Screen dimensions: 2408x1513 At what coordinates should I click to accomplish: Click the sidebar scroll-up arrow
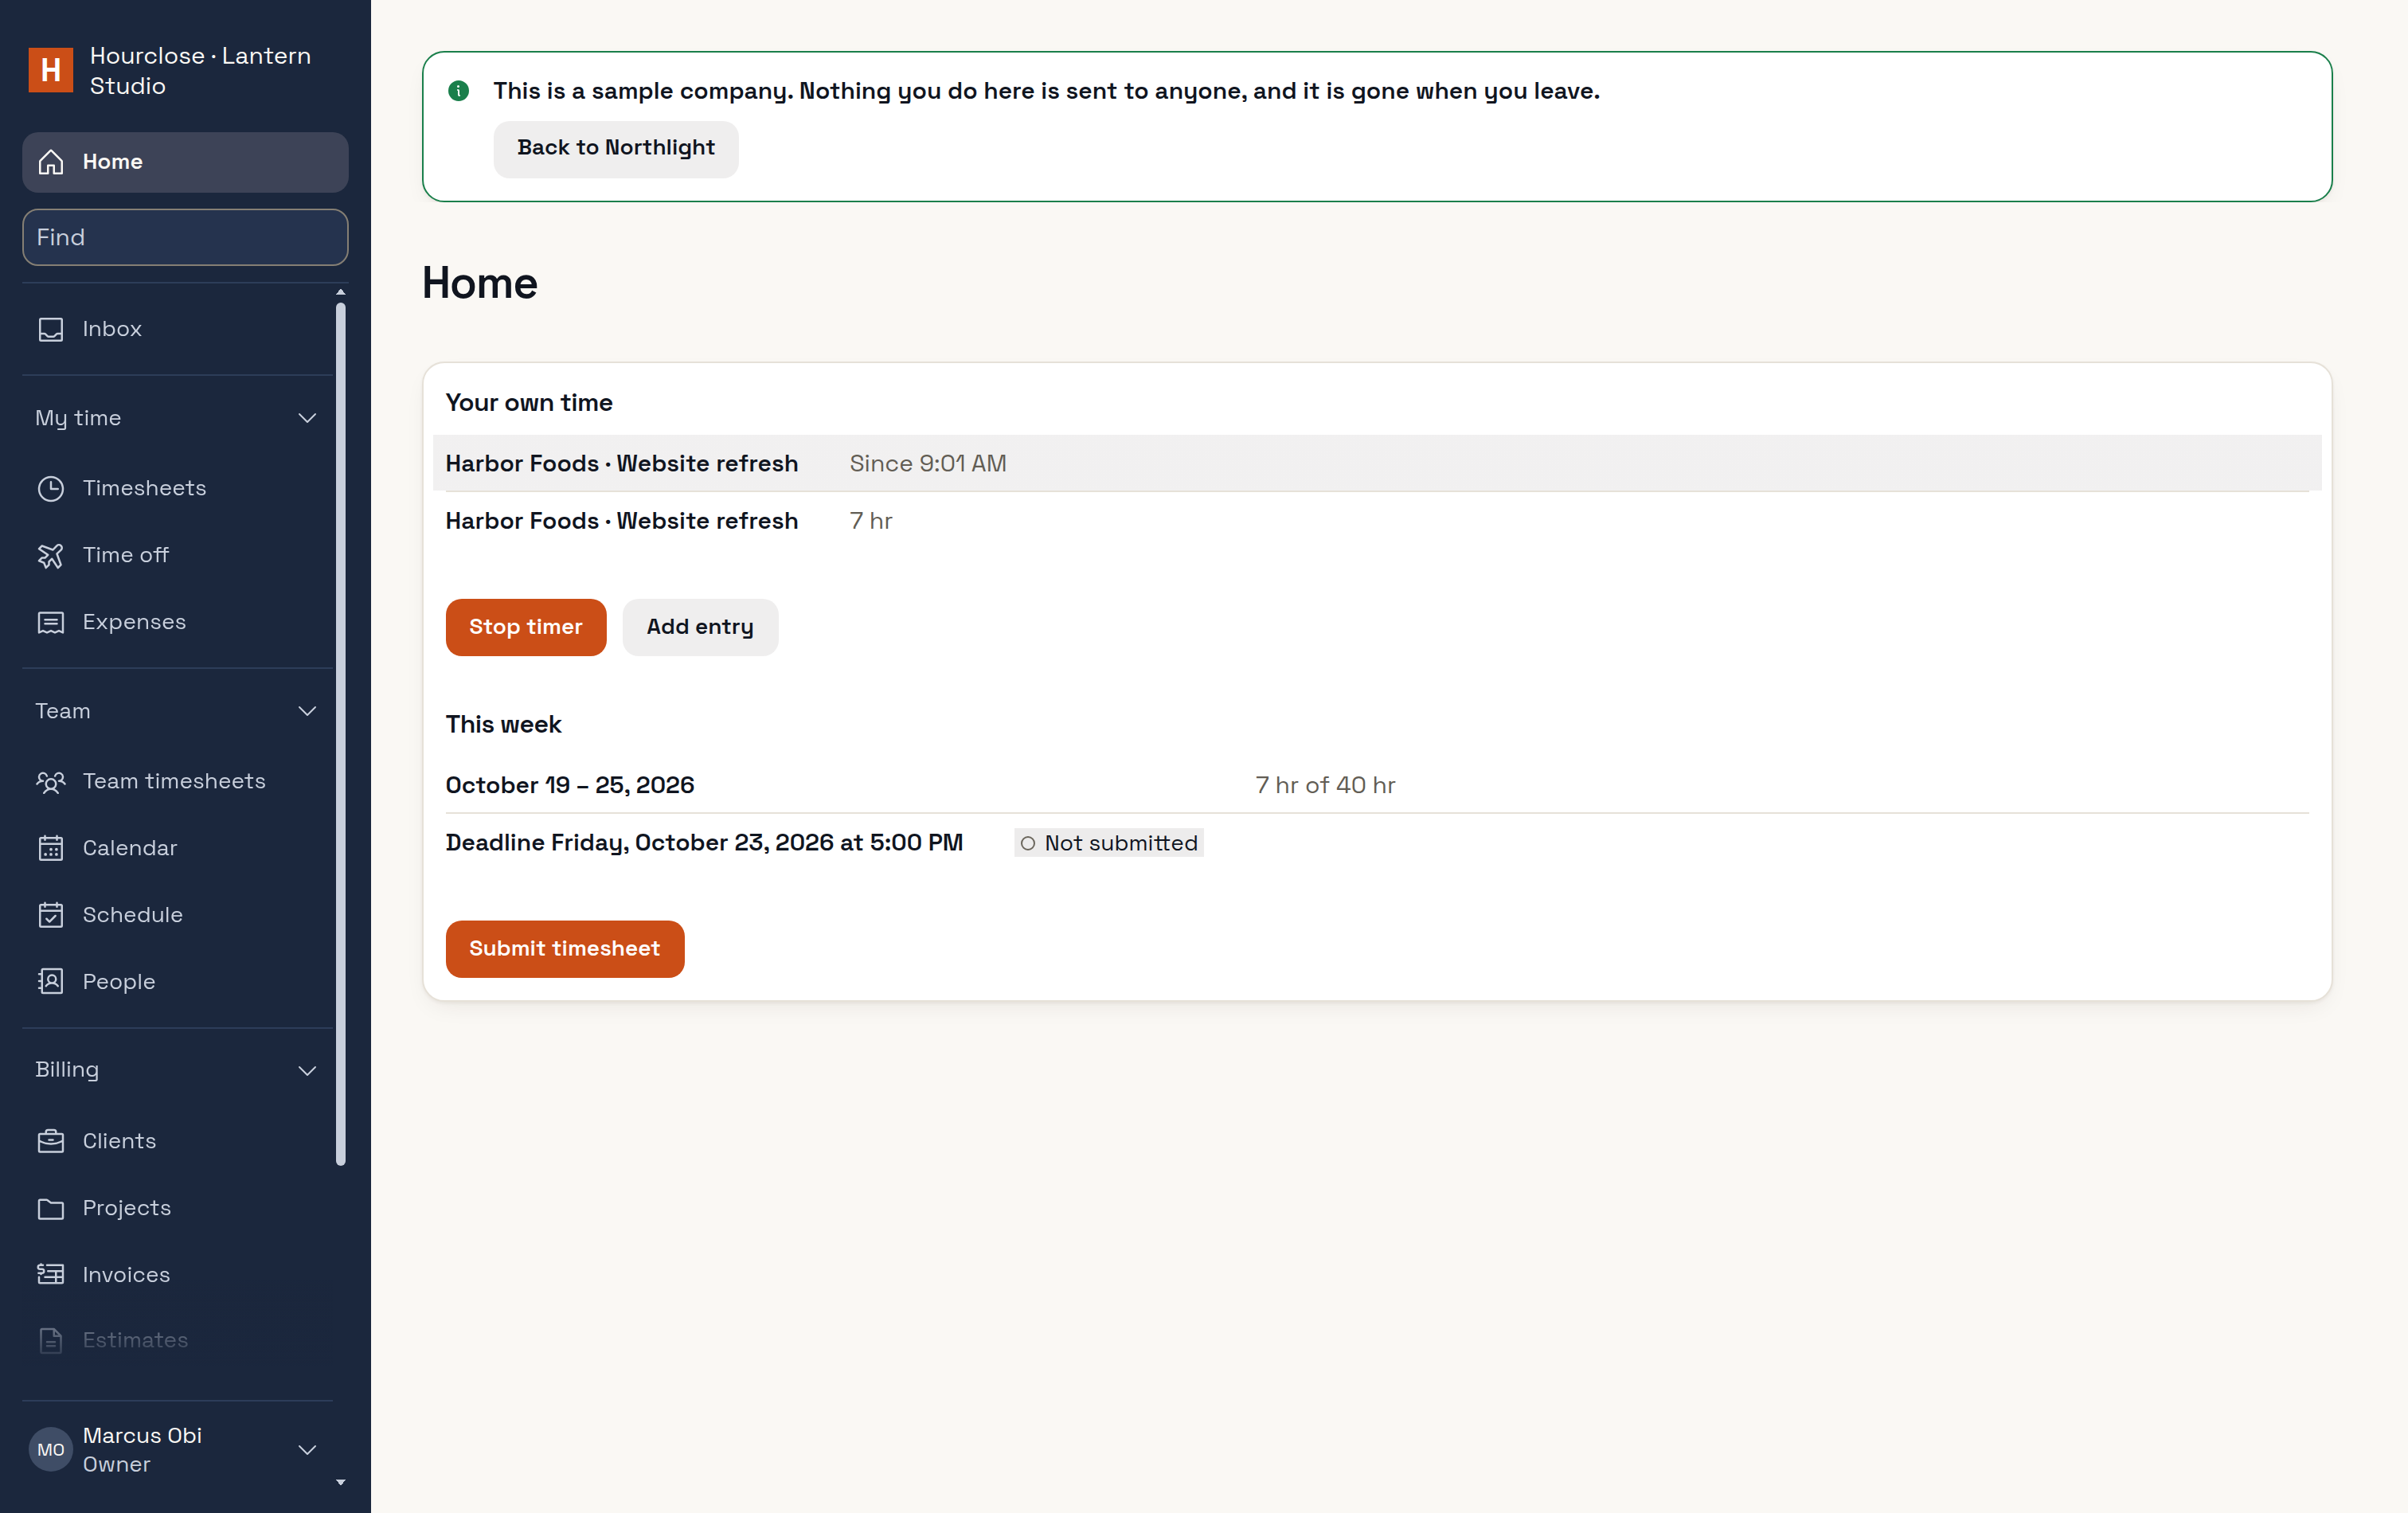point(341,292)
